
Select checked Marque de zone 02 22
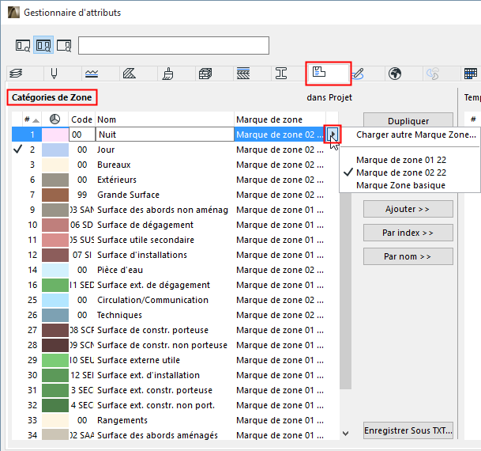click(401, 172)
